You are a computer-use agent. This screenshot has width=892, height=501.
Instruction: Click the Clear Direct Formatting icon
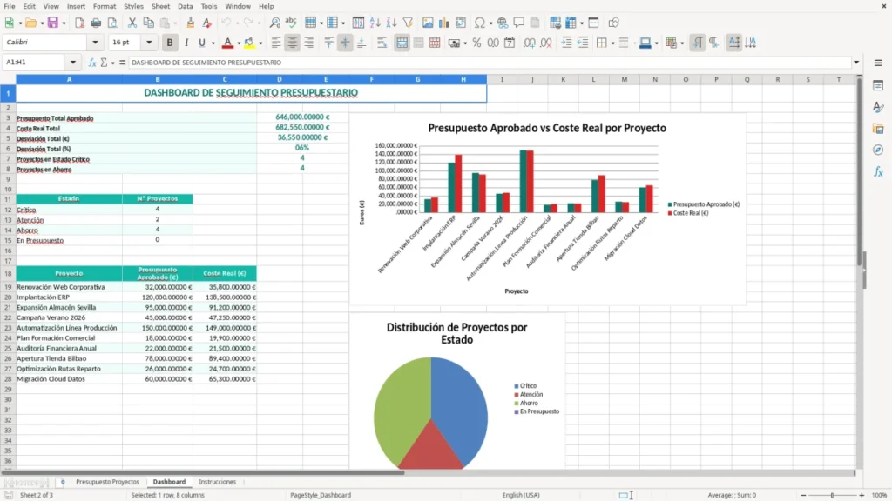point(207,23)
